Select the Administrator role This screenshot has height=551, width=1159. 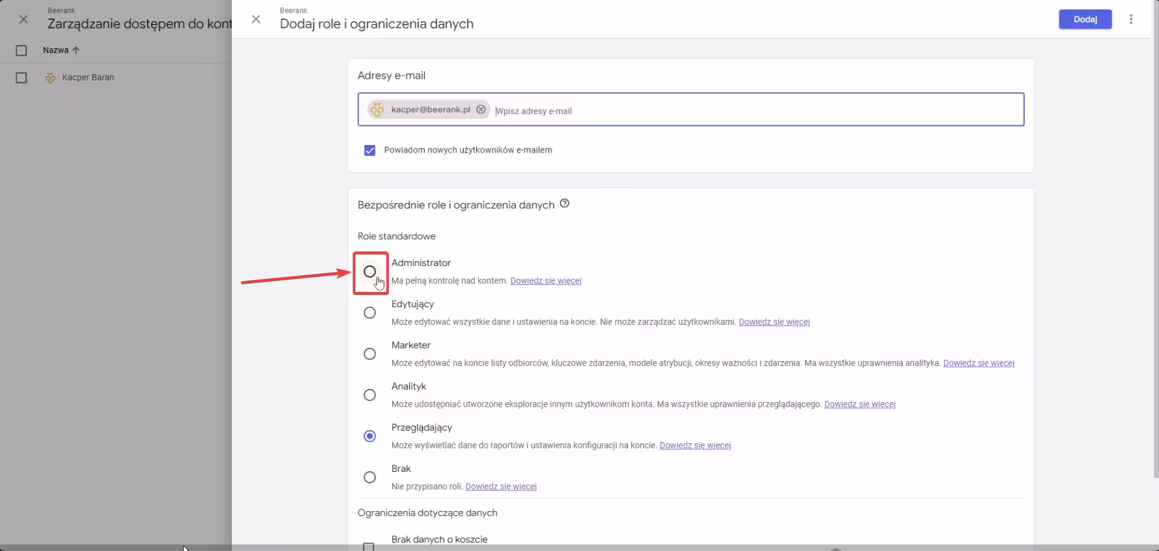(370, 272)
